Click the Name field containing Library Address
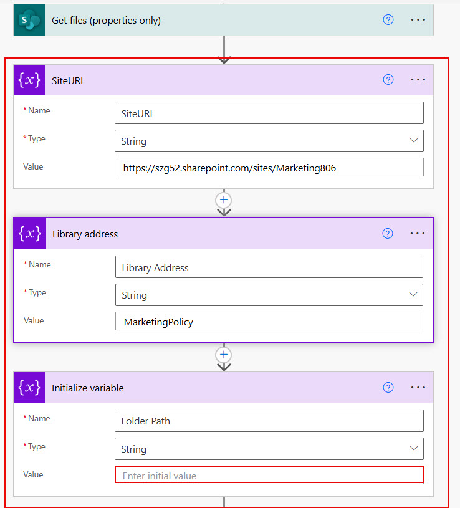 click(269, 267)
